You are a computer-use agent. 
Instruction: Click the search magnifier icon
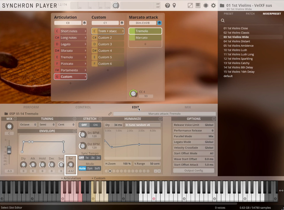click(223, 21)
